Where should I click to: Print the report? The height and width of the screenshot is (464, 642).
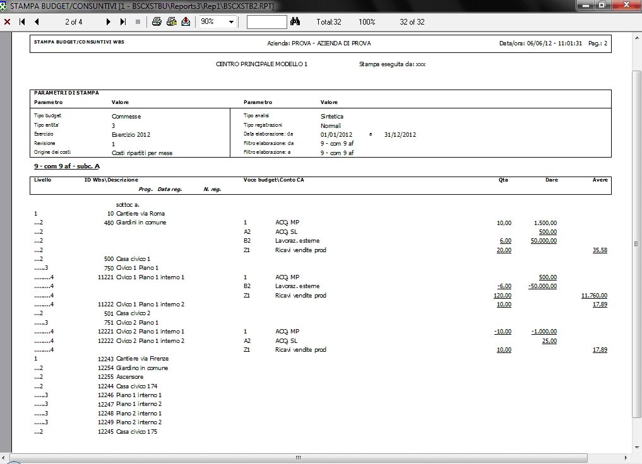(157, 22)
